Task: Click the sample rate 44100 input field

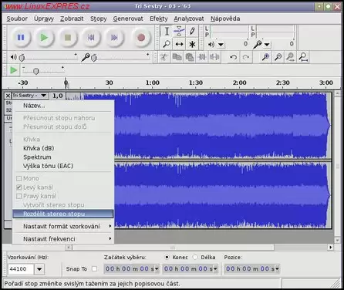Action: (x=21, y=269)
